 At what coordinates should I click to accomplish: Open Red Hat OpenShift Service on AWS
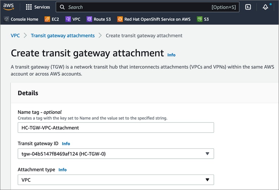click(154, 19)
